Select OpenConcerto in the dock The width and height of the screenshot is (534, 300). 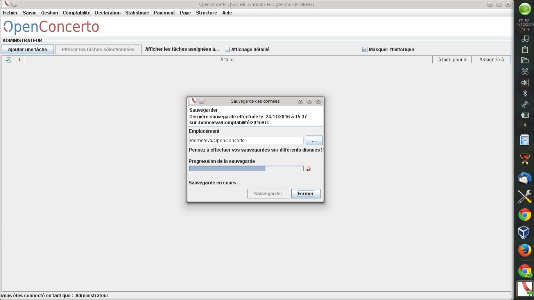pyautogui.click(x=525, y=289)
